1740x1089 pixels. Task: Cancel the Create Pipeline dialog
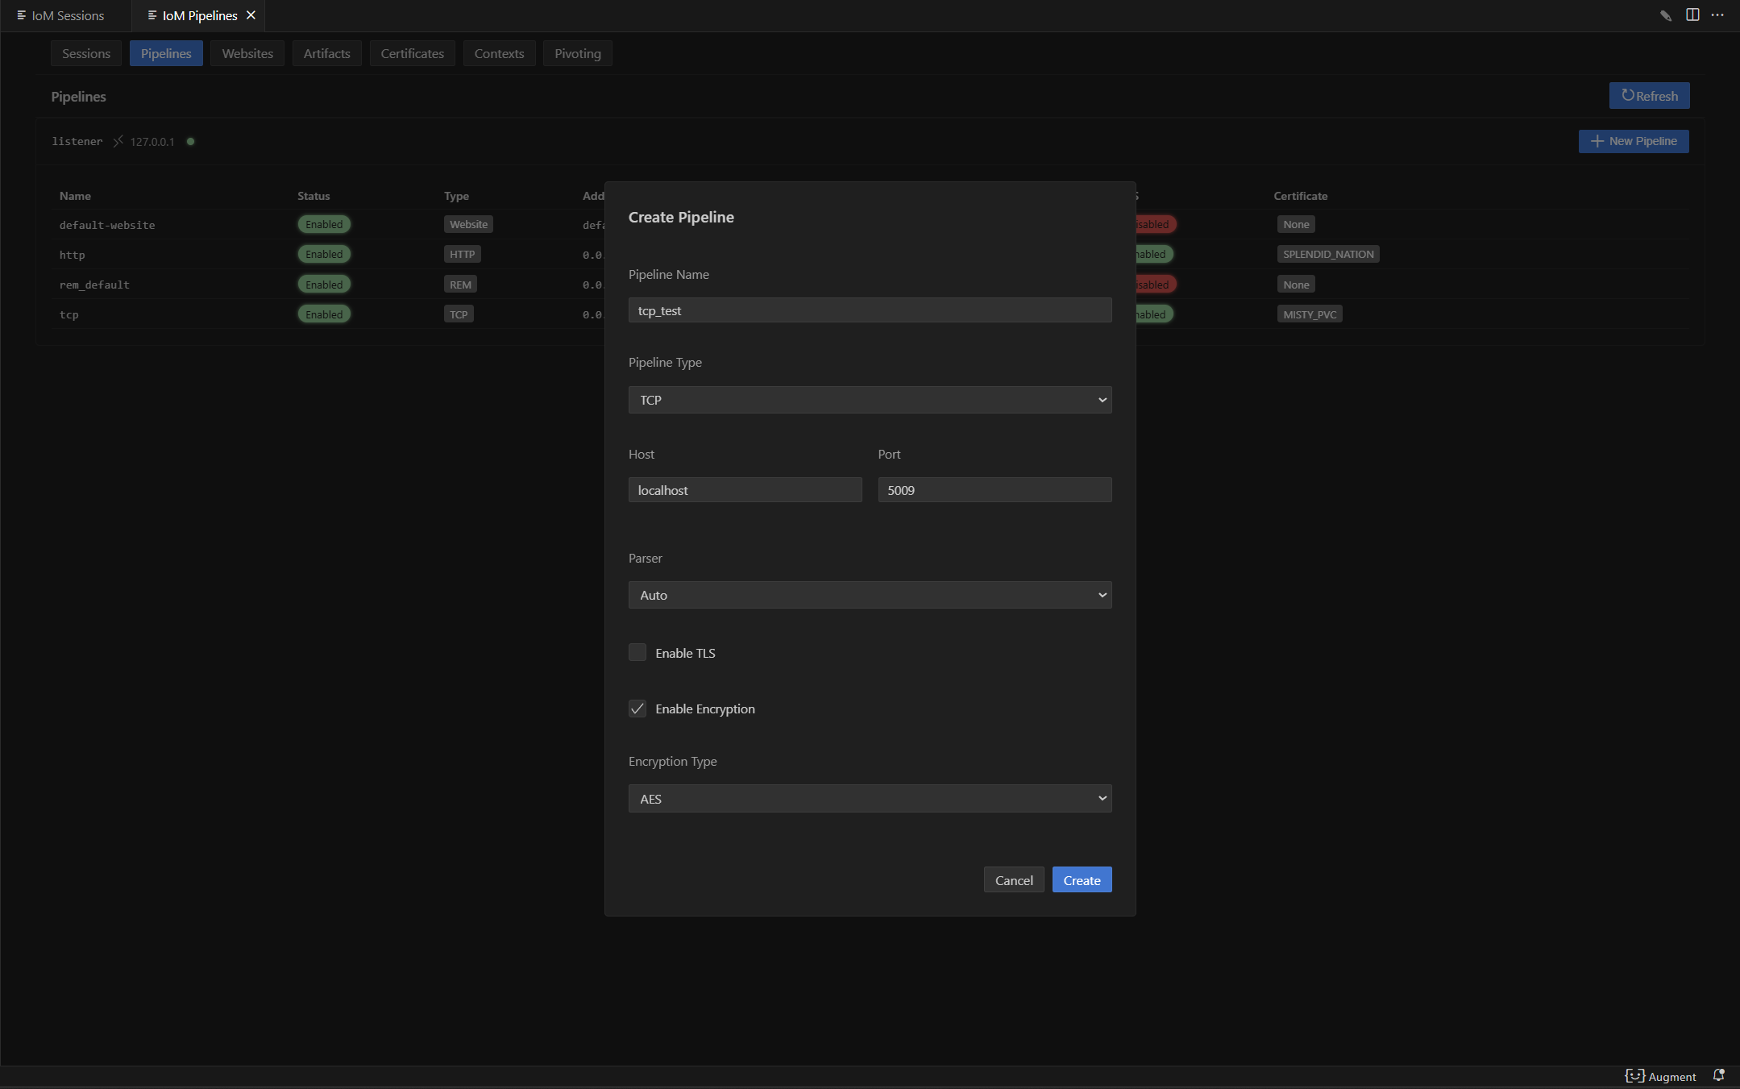coord(1014,879)
